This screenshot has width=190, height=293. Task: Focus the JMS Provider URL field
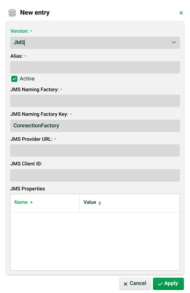(x=95, y=150)
